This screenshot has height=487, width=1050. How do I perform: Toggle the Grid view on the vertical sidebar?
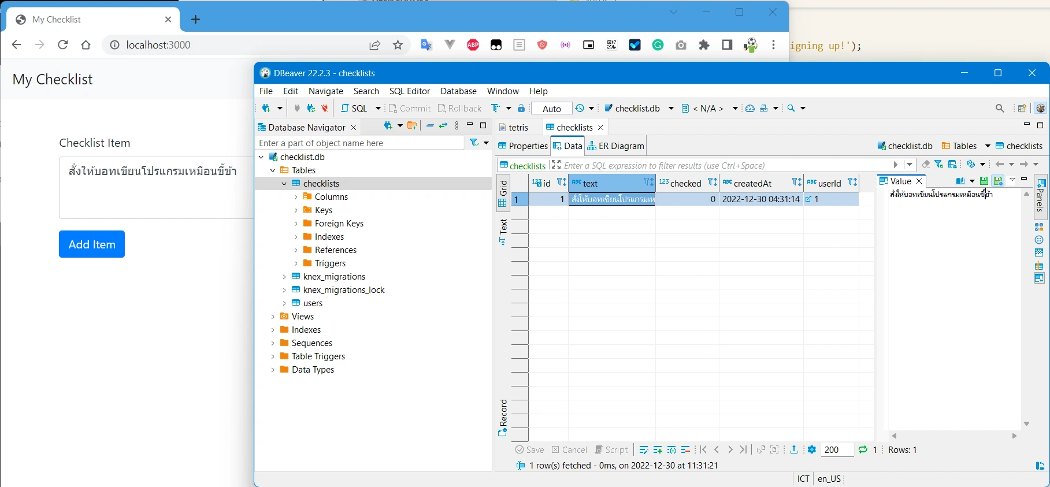coord(503,193)
